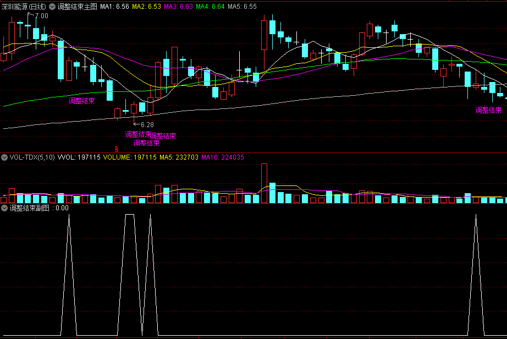Click the MA5: 6.55 value
This screenshot has height=339, width=507.
point(242,7)
